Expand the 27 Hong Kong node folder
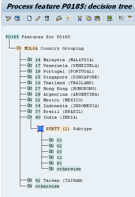The height and width of the screenshot is (197, 135). coord(30,88)
